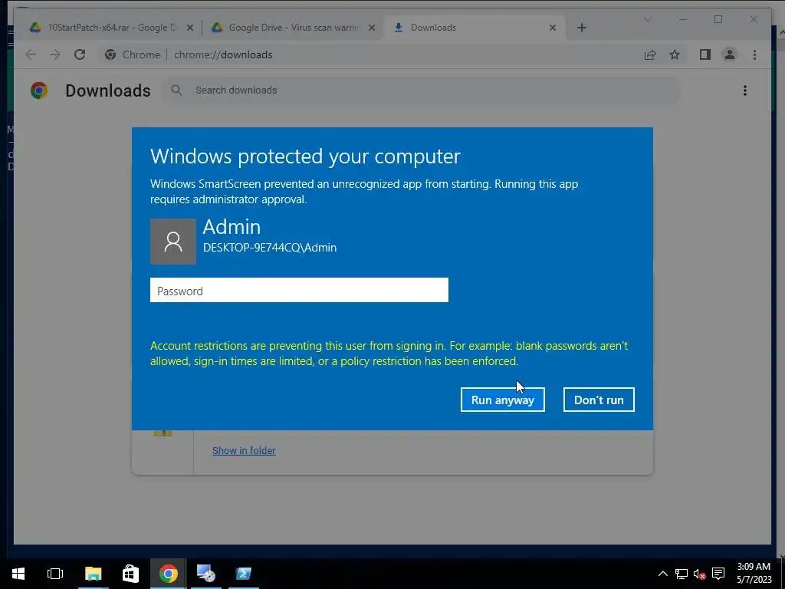Click the downloaded file's archive icon
This screenshot has width=785, height=589.
[x=163, y=433]
